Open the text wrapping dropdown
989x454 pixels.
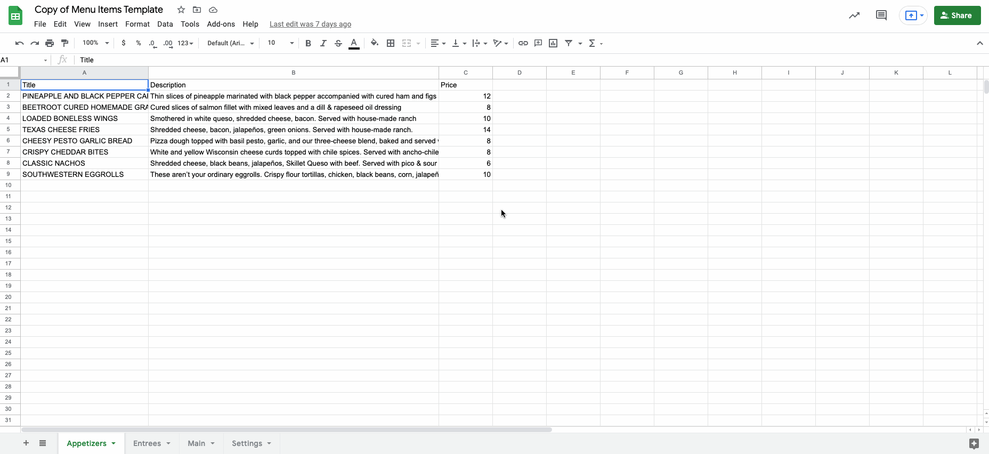[480, 43]
